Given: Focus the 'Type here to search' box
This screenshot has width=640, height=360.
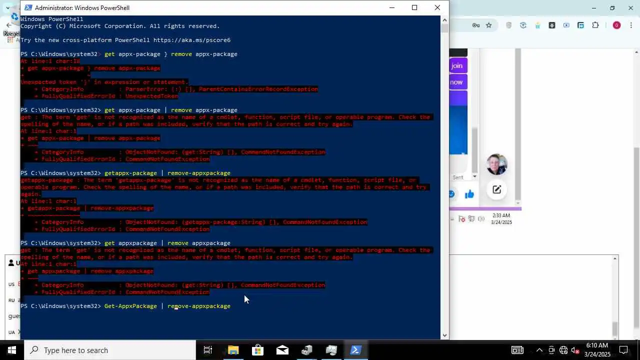Looking at the screenshot, I should tap(110, 350).
